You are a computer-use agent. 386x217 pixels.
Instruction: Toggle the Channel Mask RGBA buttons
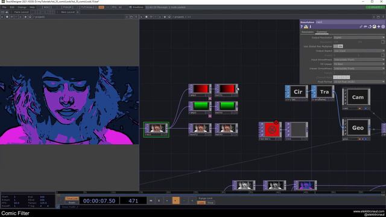[x=341, y=77]
